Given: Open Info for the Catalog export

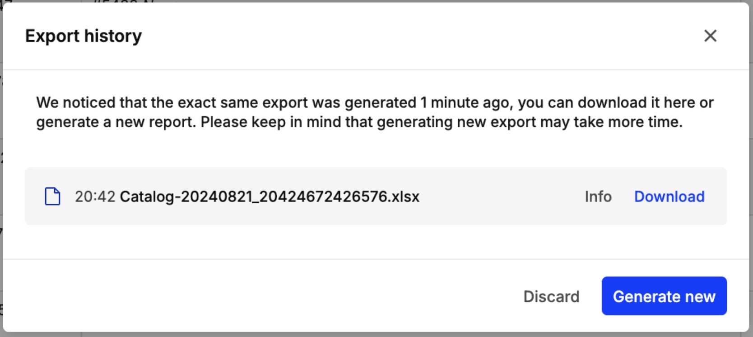Looking at the screenshot, I should tap(598, 197).
